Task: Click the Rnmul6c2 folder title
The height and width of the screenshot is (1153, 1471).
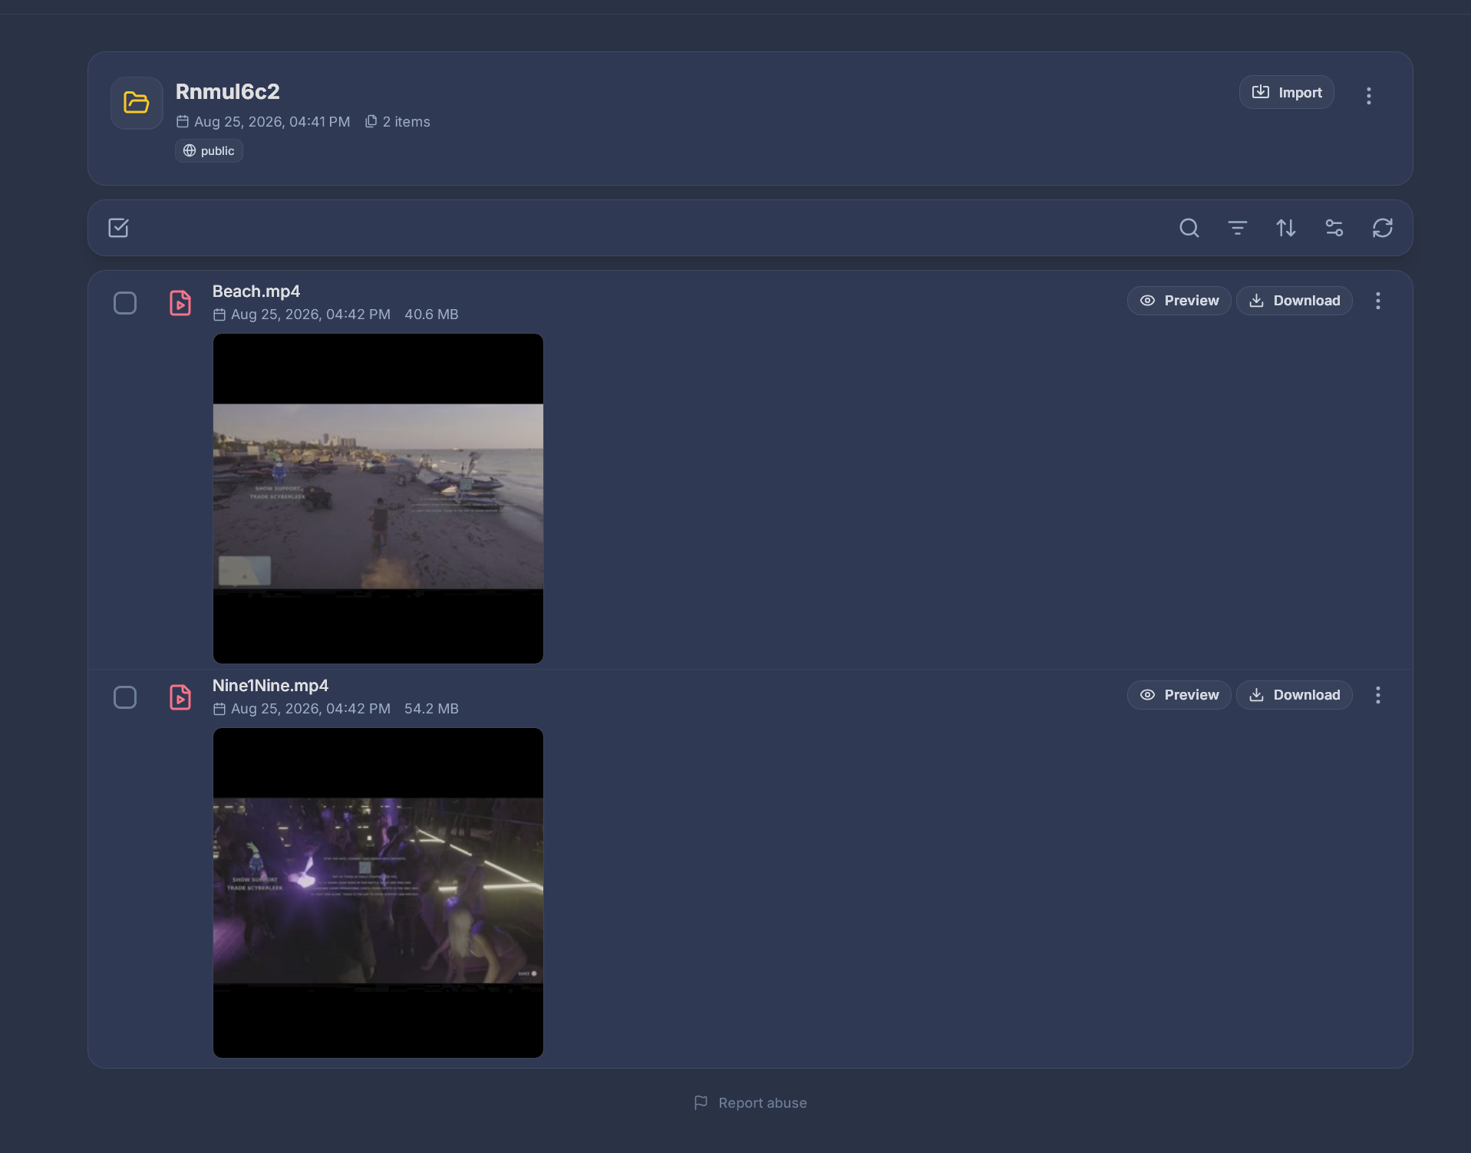Action: (x=228, y=92)
